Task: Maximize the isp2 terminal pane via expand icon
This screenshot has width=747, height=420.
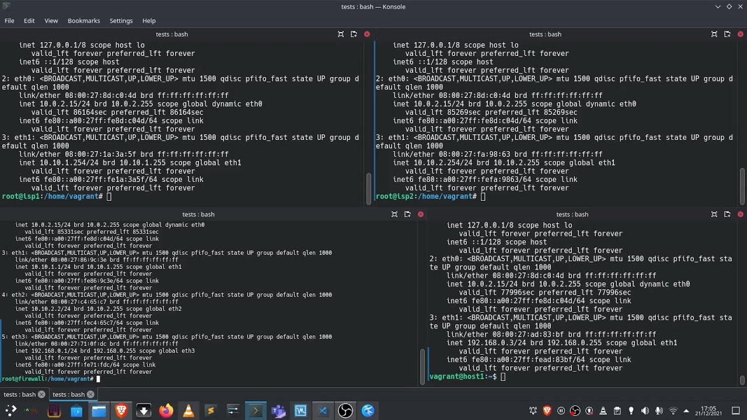Action: click(714, 34)
